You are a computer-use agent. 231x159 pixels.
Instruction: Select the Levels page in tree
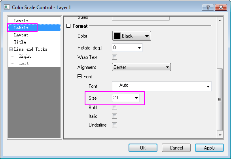click(21, 21)
